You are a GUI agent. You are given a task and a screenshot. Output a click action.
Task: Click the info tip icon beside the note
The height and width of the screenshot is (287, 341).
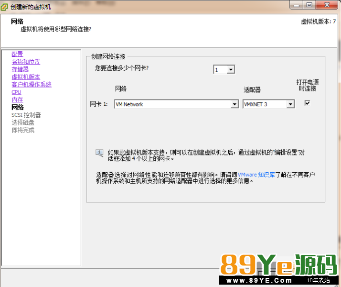pyautogui.click(x=99, y=153)
